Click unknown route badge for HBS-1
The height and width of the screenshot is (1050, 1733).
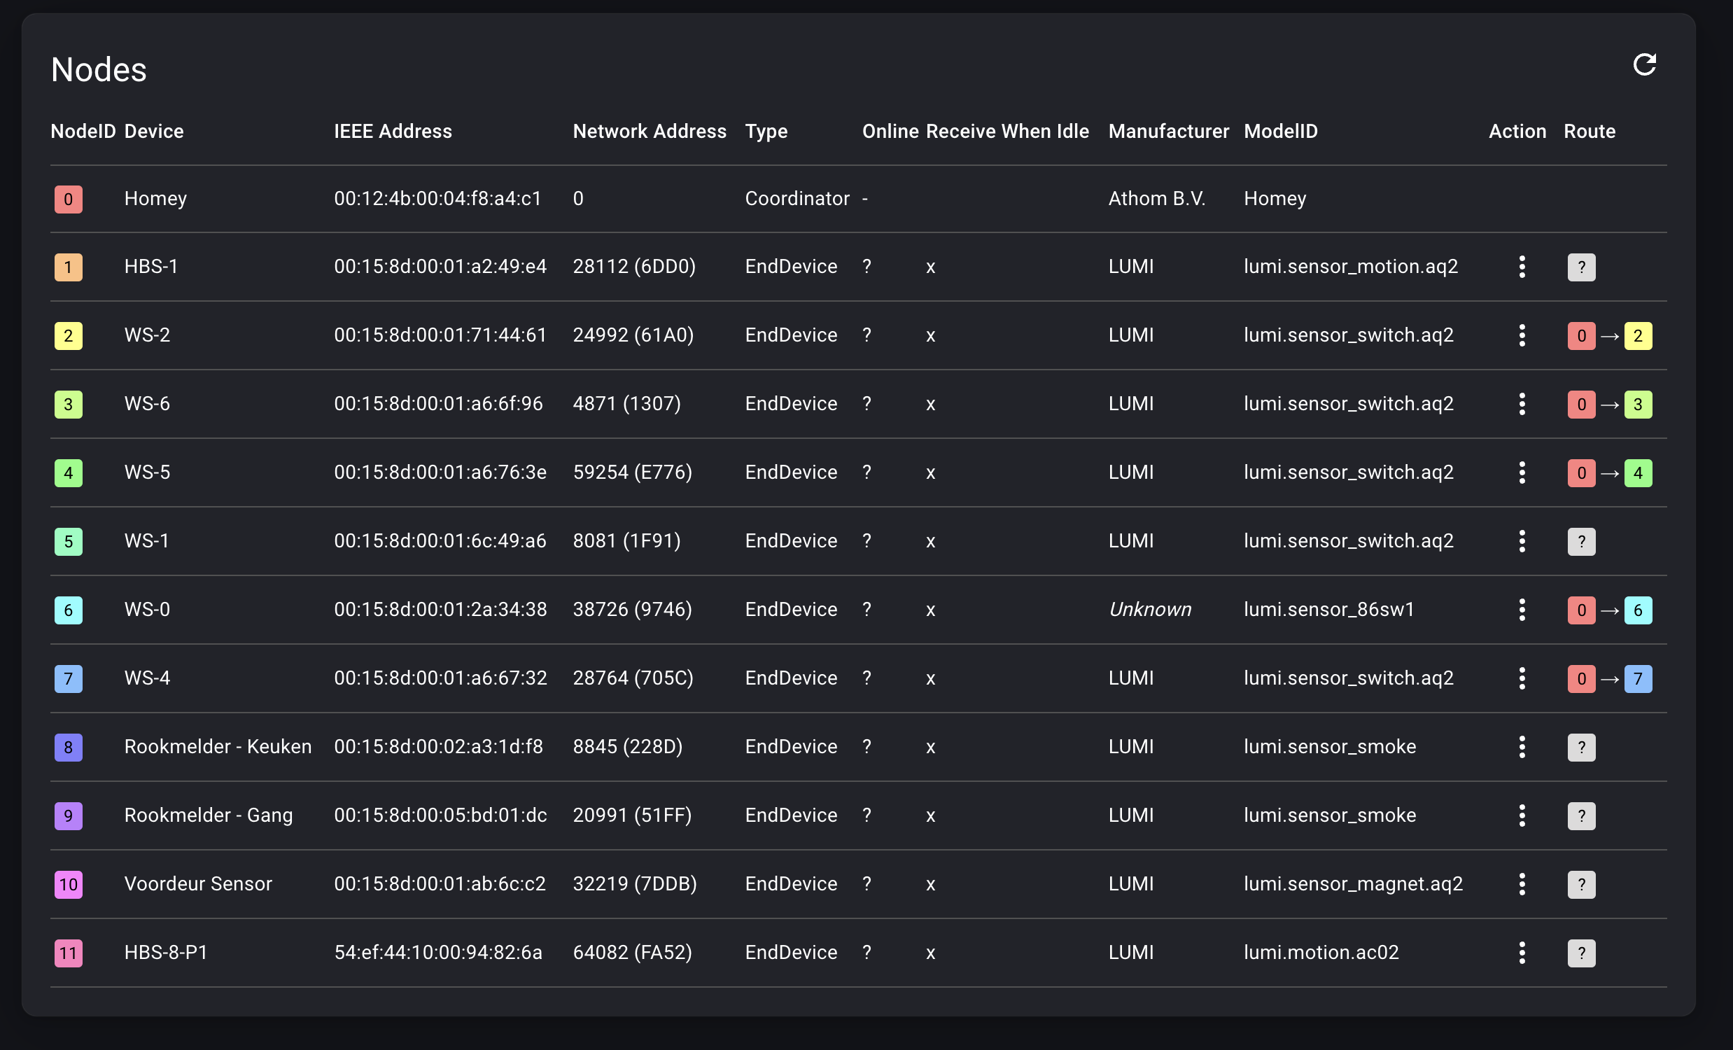click(1580, 267)
